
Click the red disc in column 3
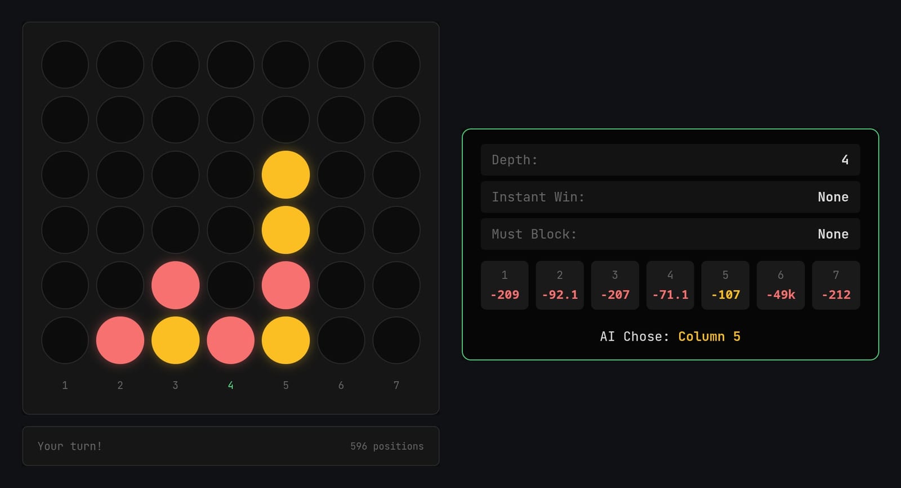point(175,285)
